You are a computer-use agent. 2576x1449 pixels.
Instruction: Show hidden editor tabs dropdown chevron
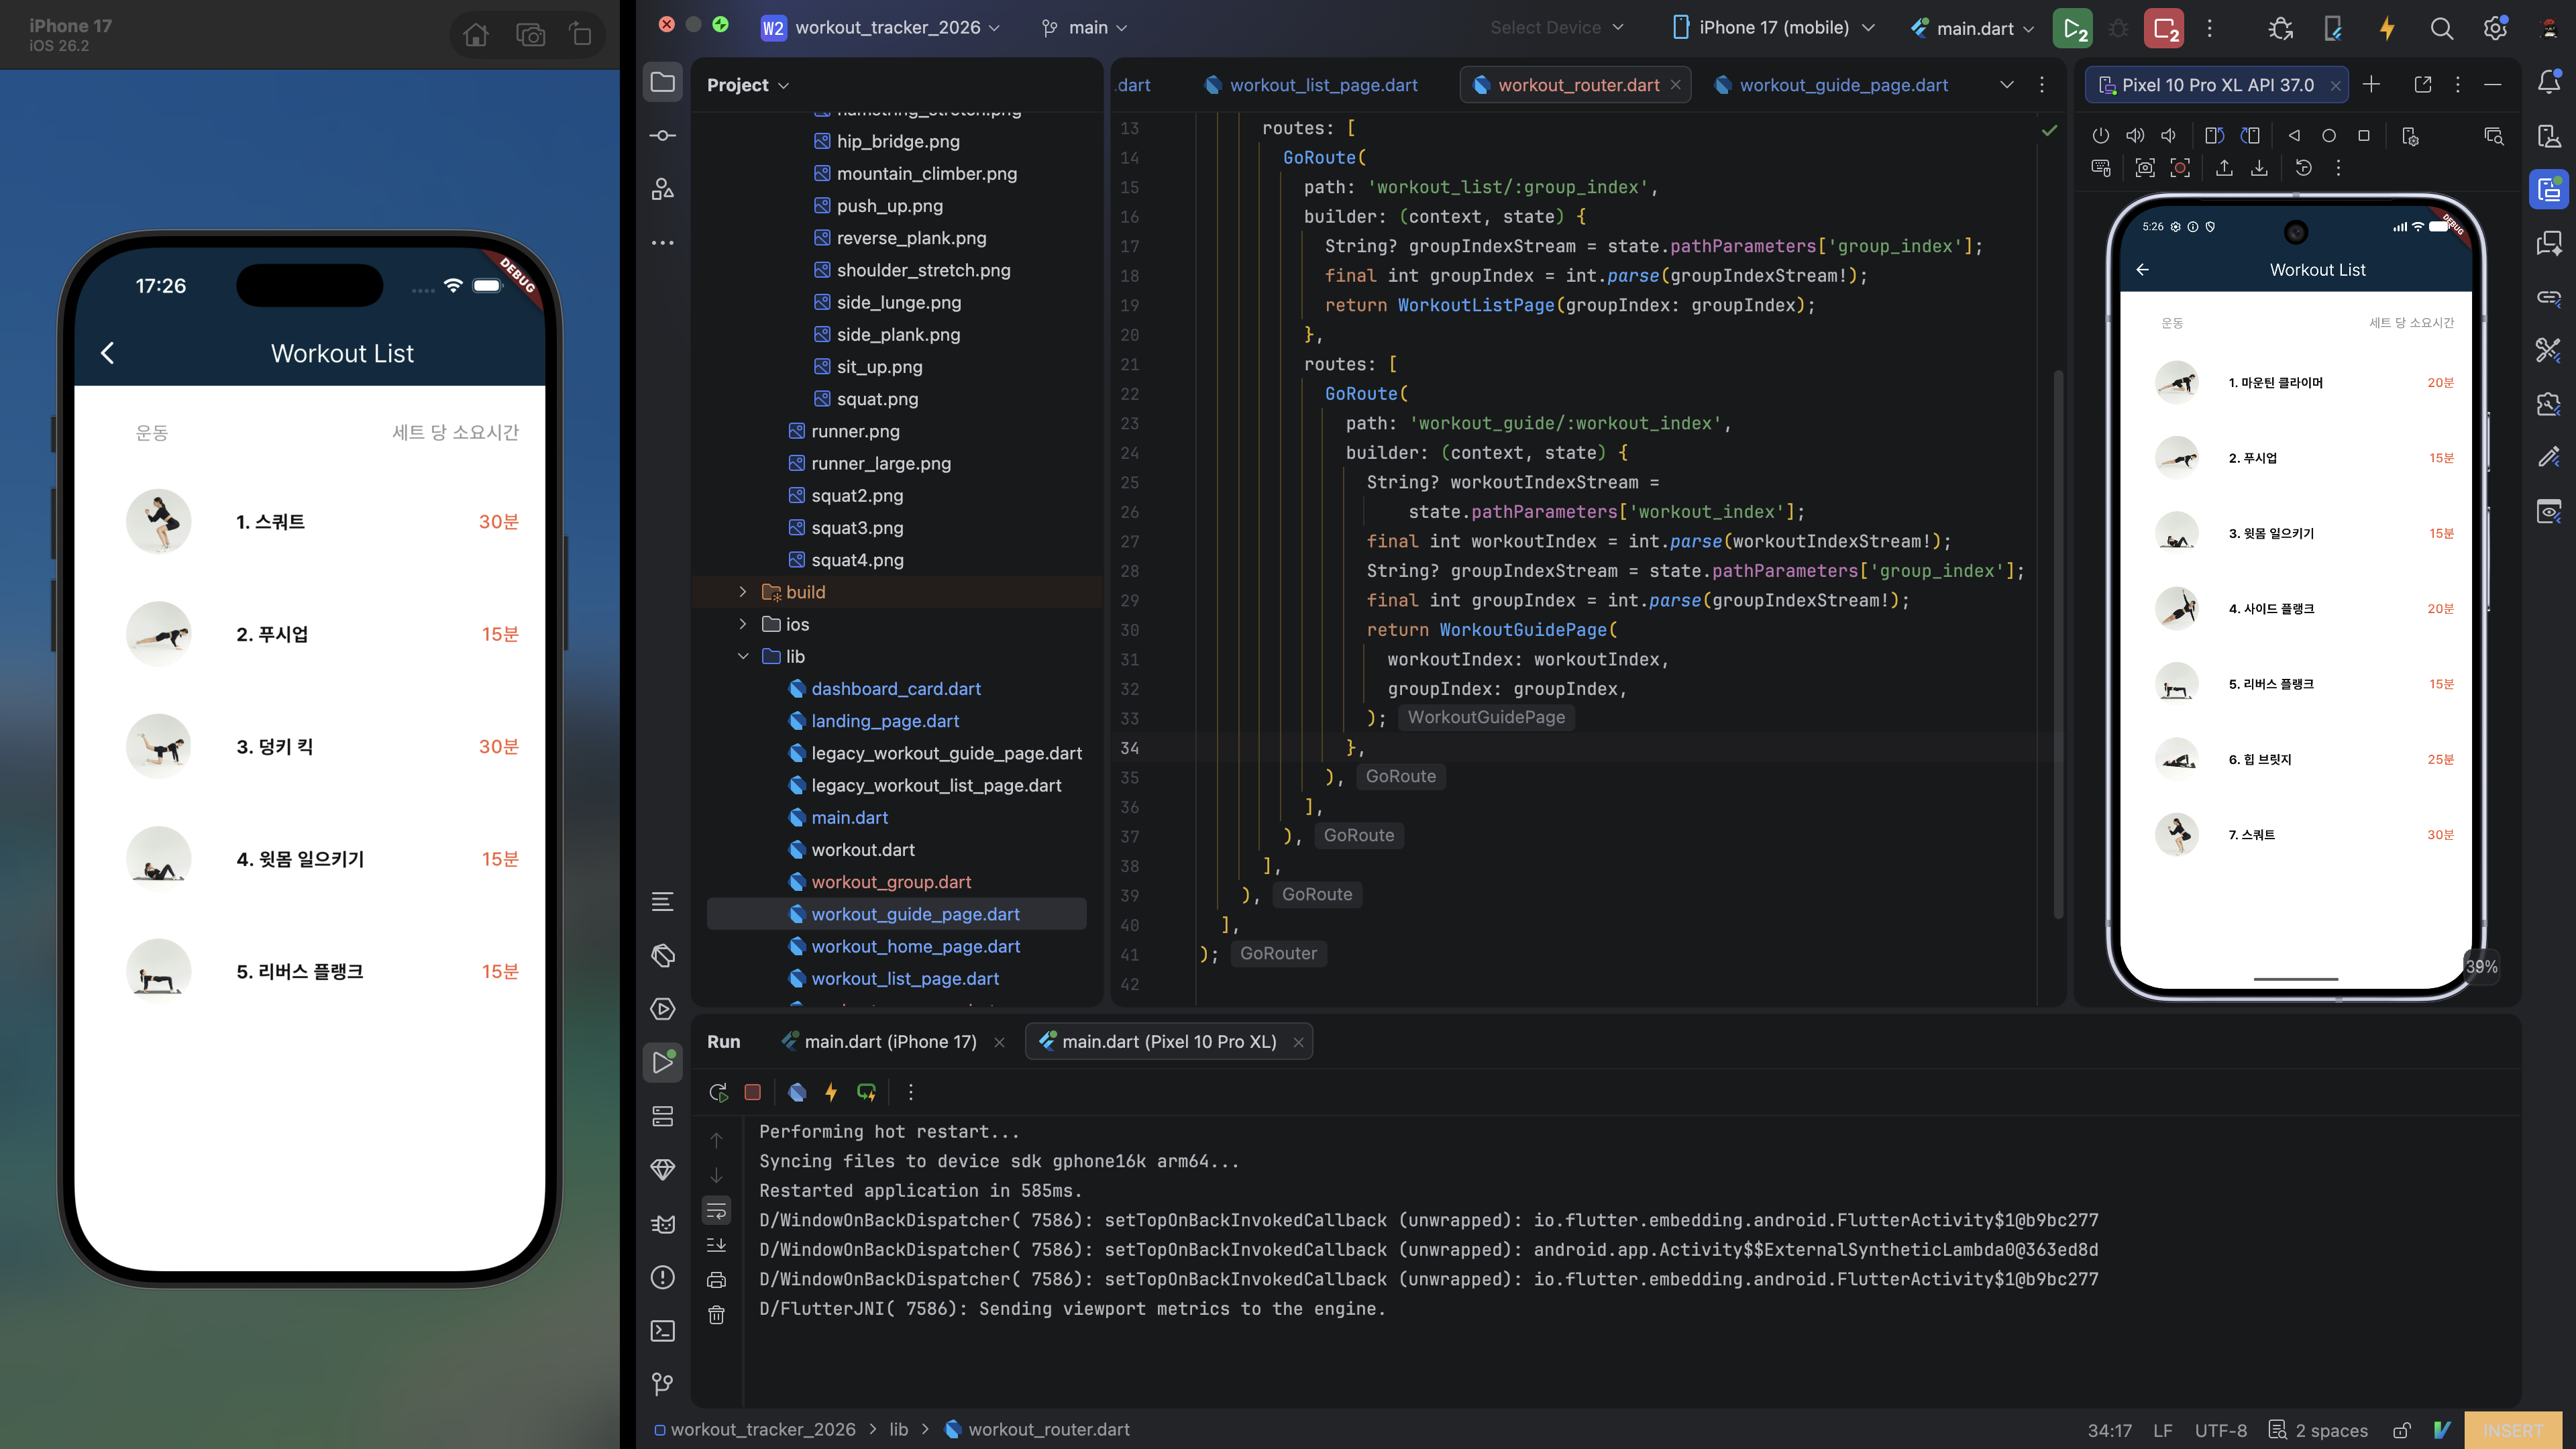point(2006,85)
